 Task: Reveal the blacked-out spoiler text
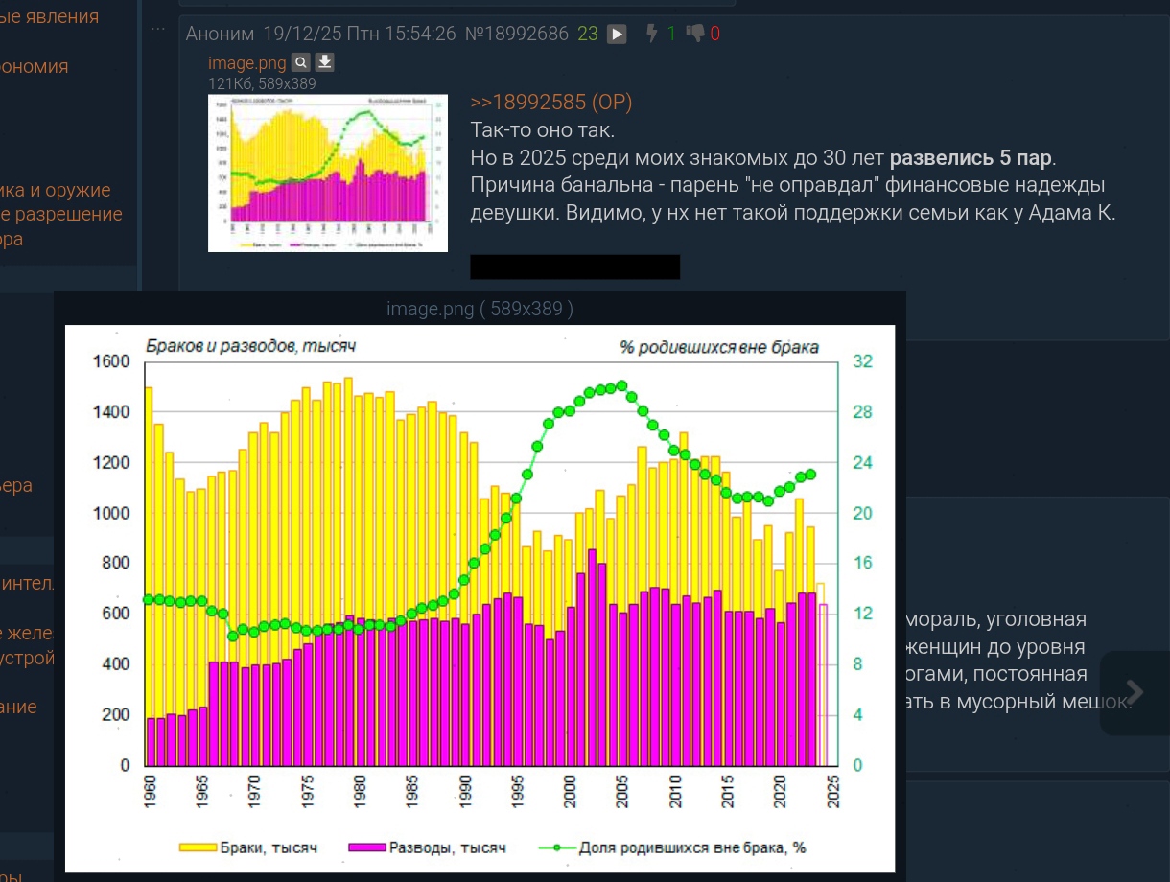tap(574, 267)
